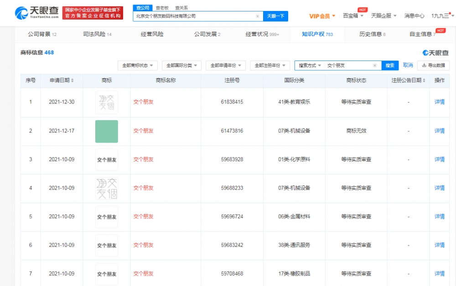Open 详情 for registration 61473816
Image resolution: width=456 pixels, height=286 pixels.
click(440, 131)
